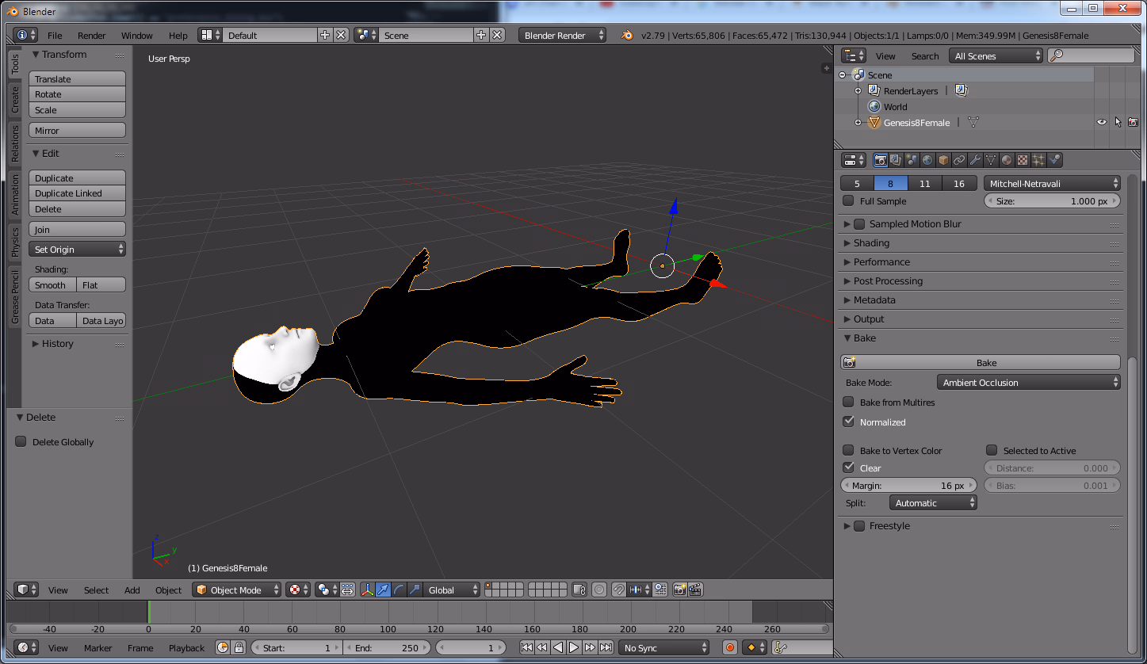Toggle the snap magnet icon in viewport header
This screenshot has width=1147, height=664.
(618, 590)
